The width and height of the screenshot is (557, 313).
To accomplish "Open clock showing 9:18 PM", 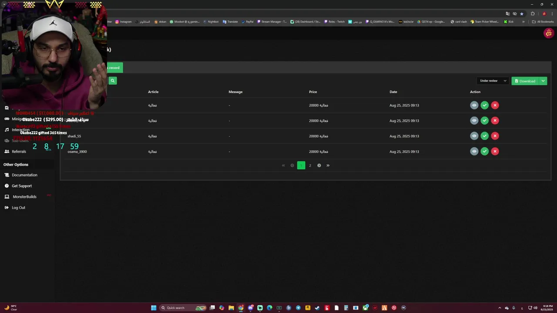I will click(x=548, y=308).
